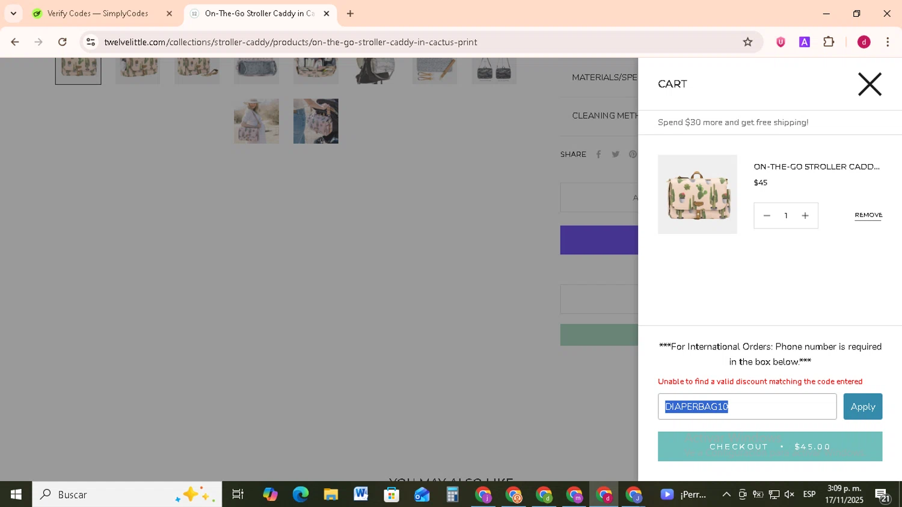Click the address bar URL

pyautogui.click(x=290, y=42)
